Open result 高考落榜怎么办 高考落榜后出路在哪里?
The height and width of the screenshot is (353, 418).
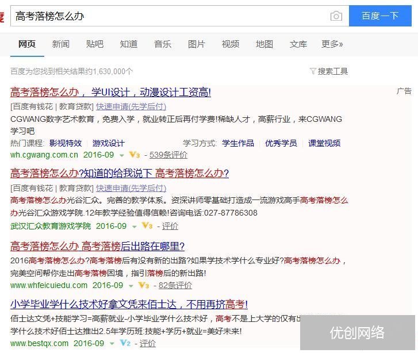[97, 246]
